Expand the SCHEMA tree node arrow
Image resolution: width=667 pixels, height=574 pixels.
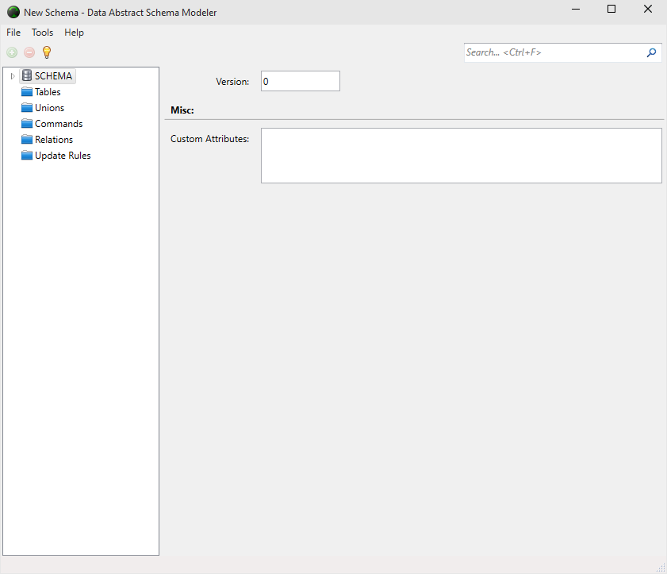click(13, 76)
